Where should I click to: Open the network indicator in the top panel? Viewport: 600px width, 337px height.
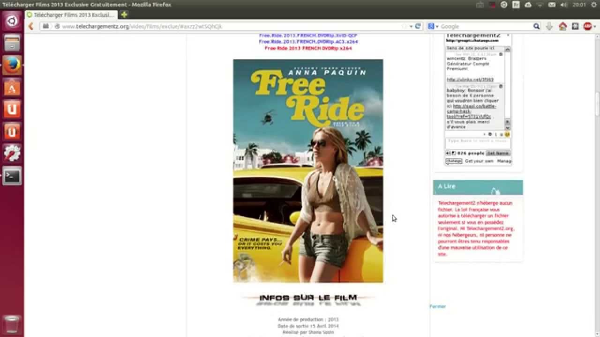pos(540,5)
